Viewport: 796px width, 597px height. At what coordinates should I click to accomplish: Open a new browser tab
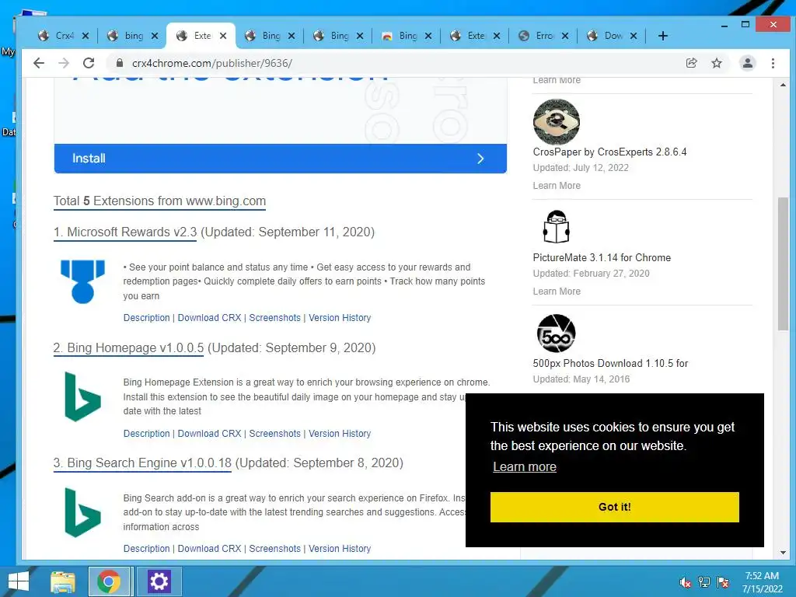coord(662,36)
